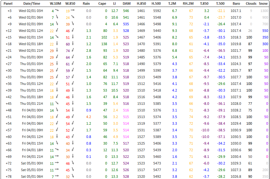270x179 pixels.
Task: Select the 1300 snow value in the +3 row
Action: [264, 11]
